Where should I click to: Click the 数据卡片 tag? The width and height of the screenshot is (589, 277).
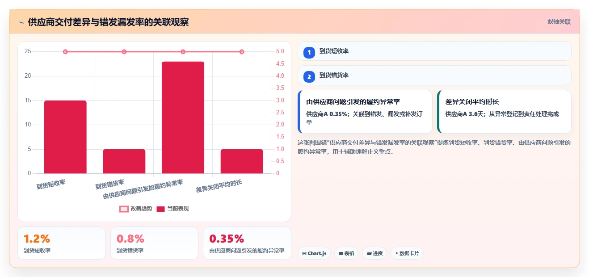point(407,253)
